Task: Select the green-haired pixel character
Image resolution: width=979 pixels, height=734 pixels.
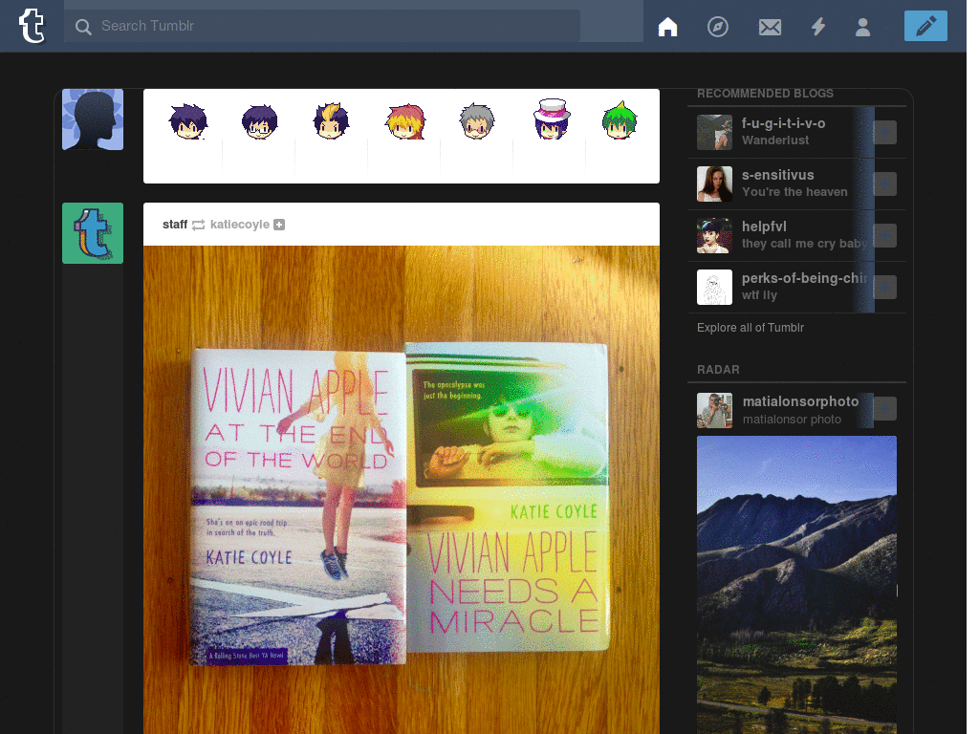Action: click(x=620, y=119)
